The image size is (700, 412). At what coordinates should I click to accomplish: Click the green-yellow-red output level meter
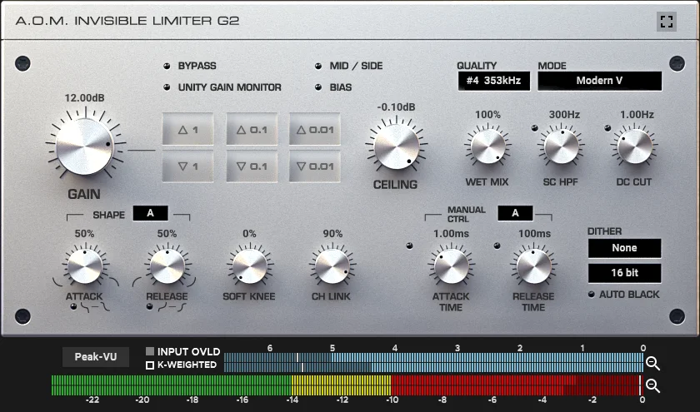347,385
